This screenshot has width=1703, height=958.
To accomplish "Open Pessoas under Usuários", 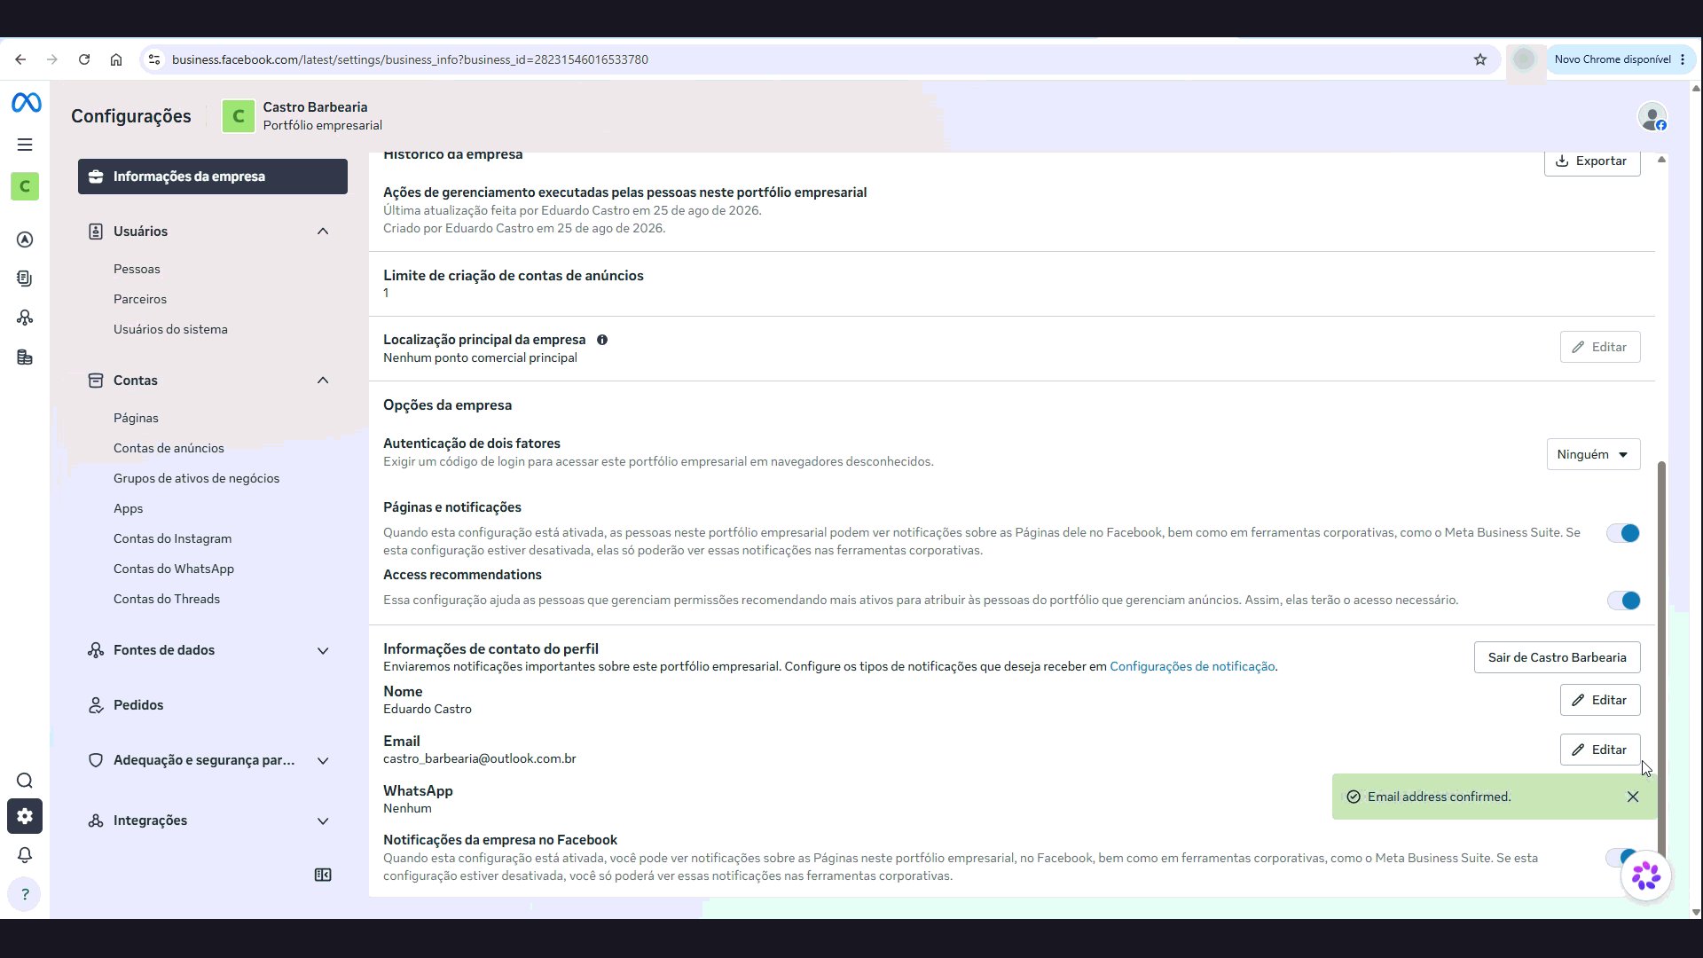I will pyautogui.click(x=137, y=269).
